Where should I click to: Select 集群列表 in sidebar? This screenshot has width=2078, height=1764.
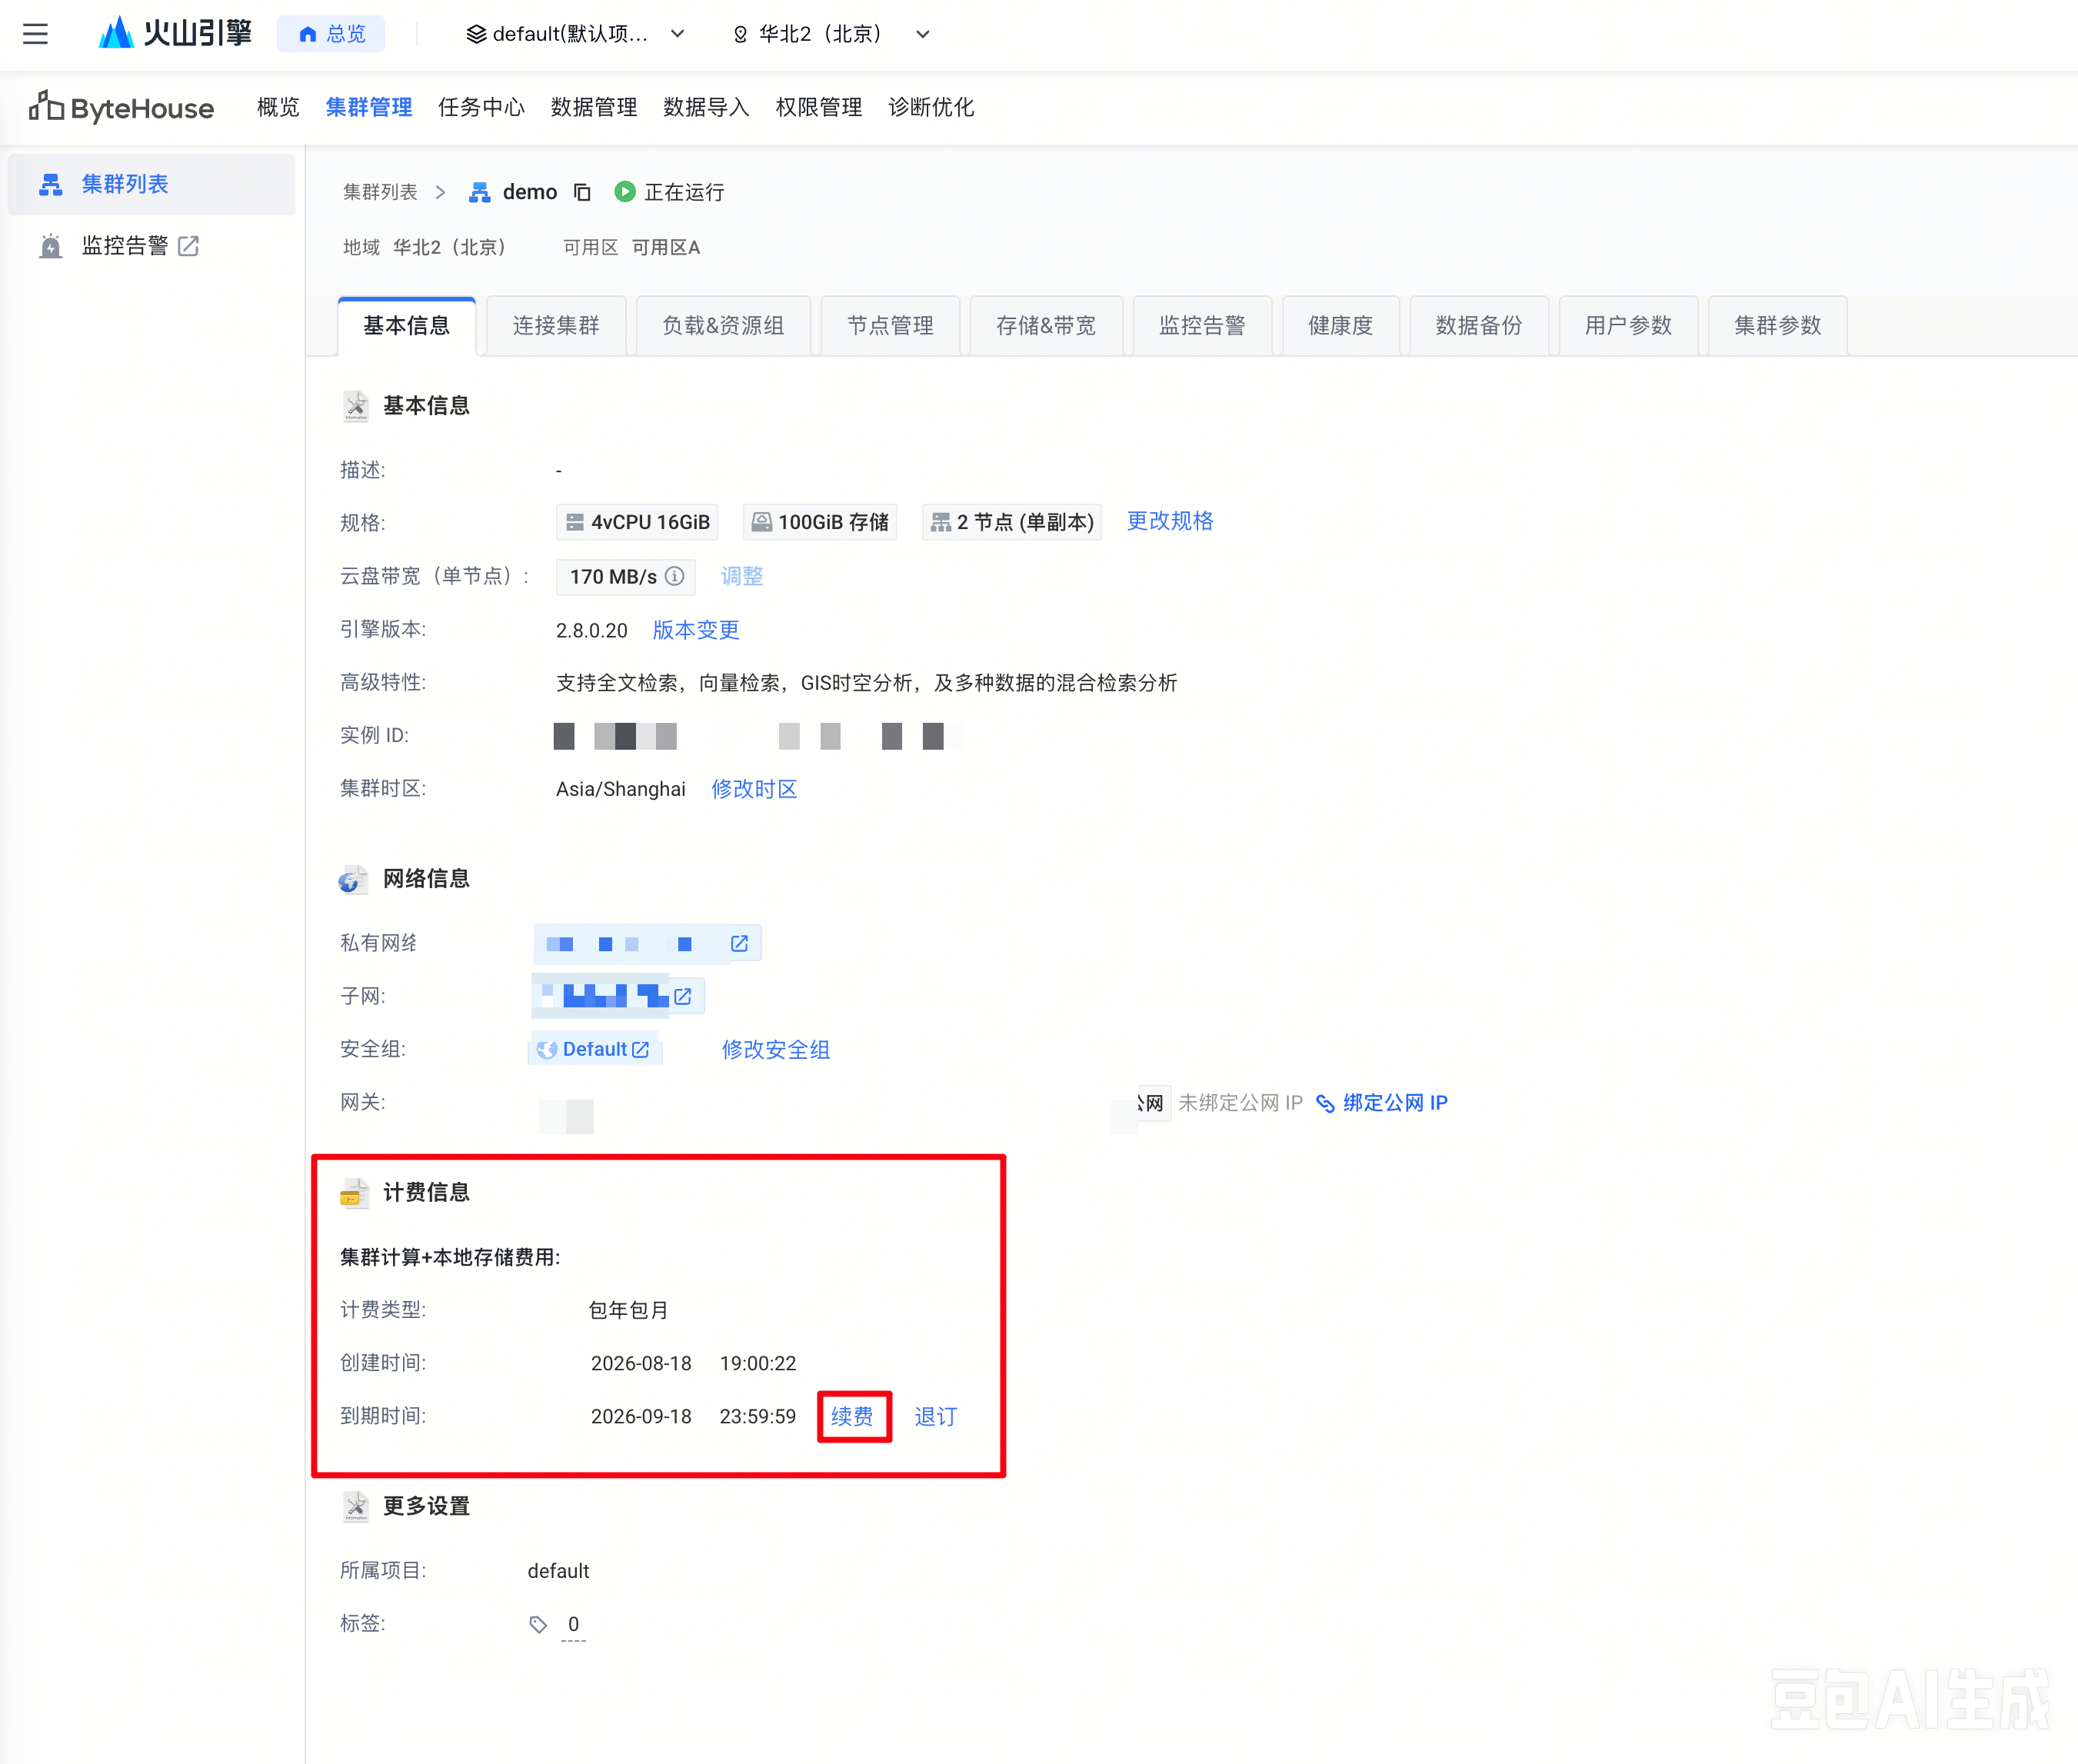click(x=152, y=184)
